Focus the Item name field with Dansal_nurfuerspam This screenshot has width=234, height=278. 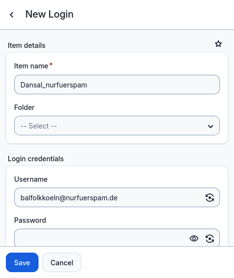click(117, 85)
